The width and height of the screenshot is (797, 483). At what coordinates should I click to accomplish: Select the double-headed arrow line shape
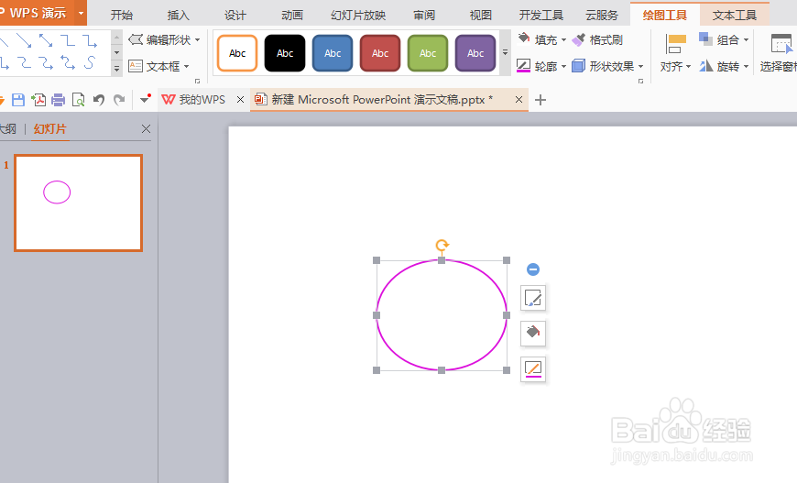point(46,40)
